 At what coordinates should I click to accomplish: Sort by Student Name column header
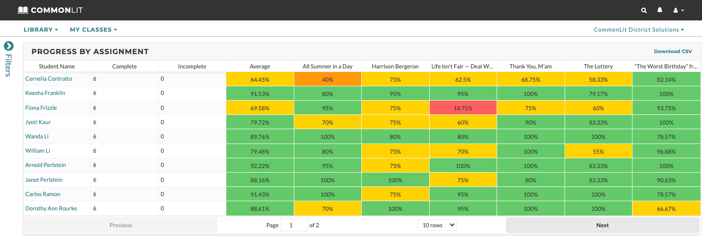(x=57, y=66)
